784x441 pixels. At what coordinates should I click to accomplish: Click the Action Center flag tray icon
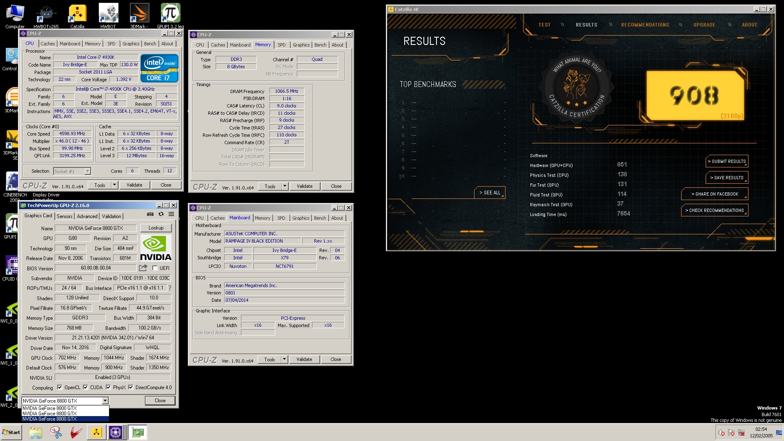731,433
